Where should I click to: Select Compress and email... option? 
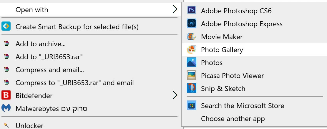[49, 70]
